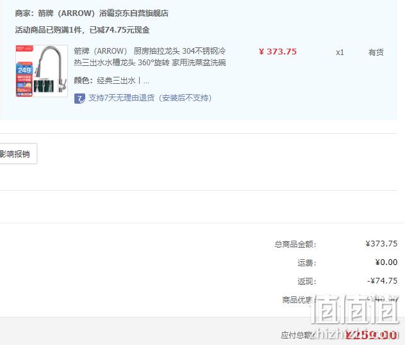Screen dimensions: 405x345
Task: Open the ARROW faucet product thumbnail
Action: [42, 71]
